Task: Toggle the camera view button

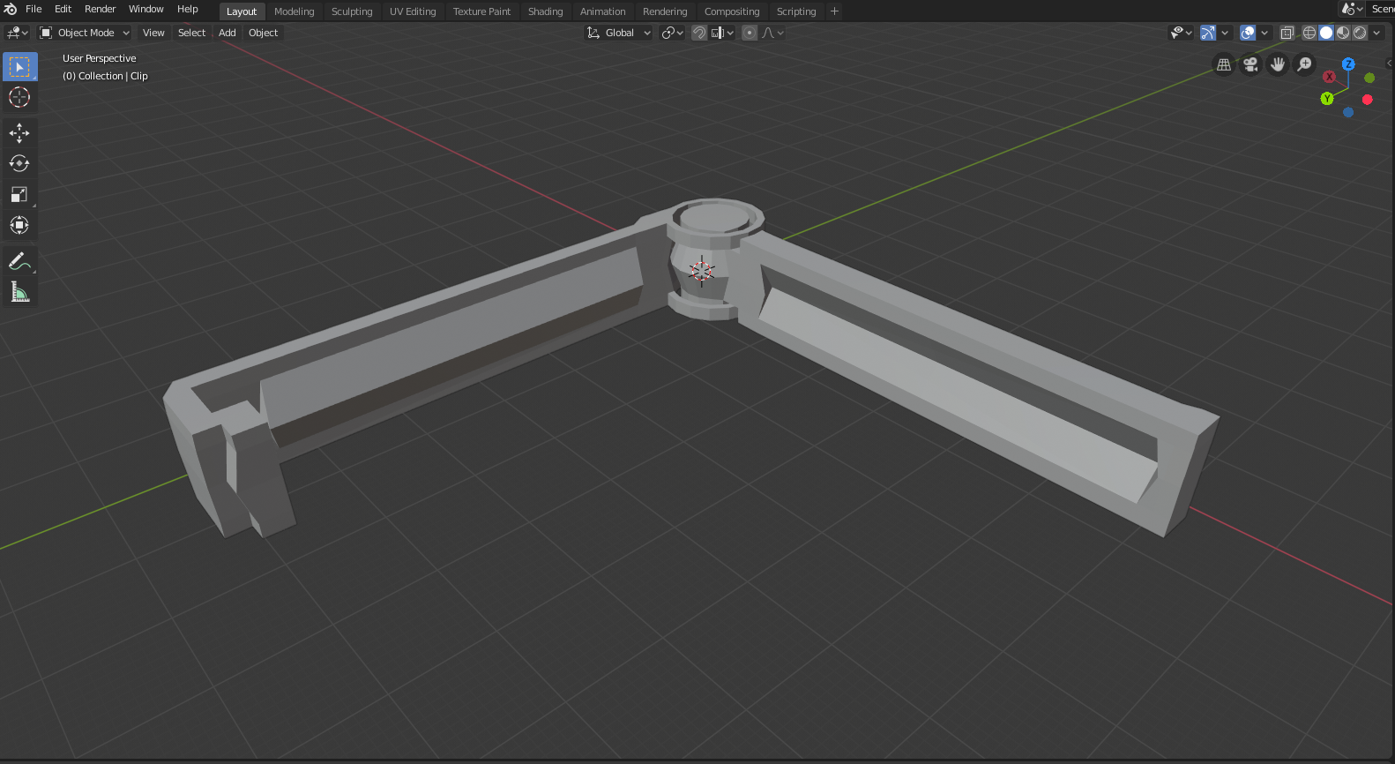Action: pyautogui.click(x=1250, y=64)
